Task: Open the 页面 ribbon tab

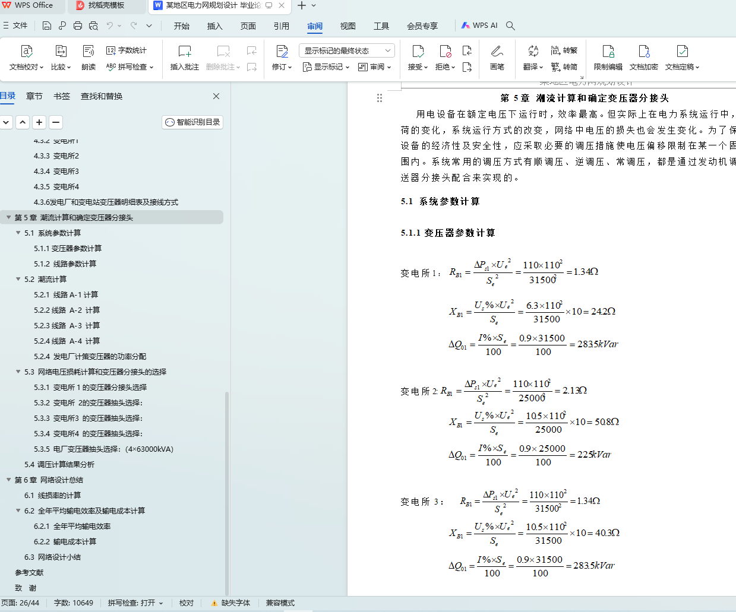Action: point(248,26)
